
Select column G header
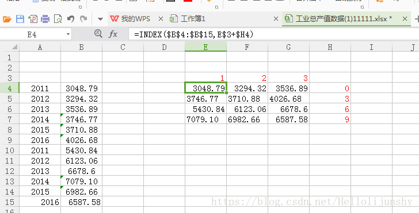coord(288,47)
